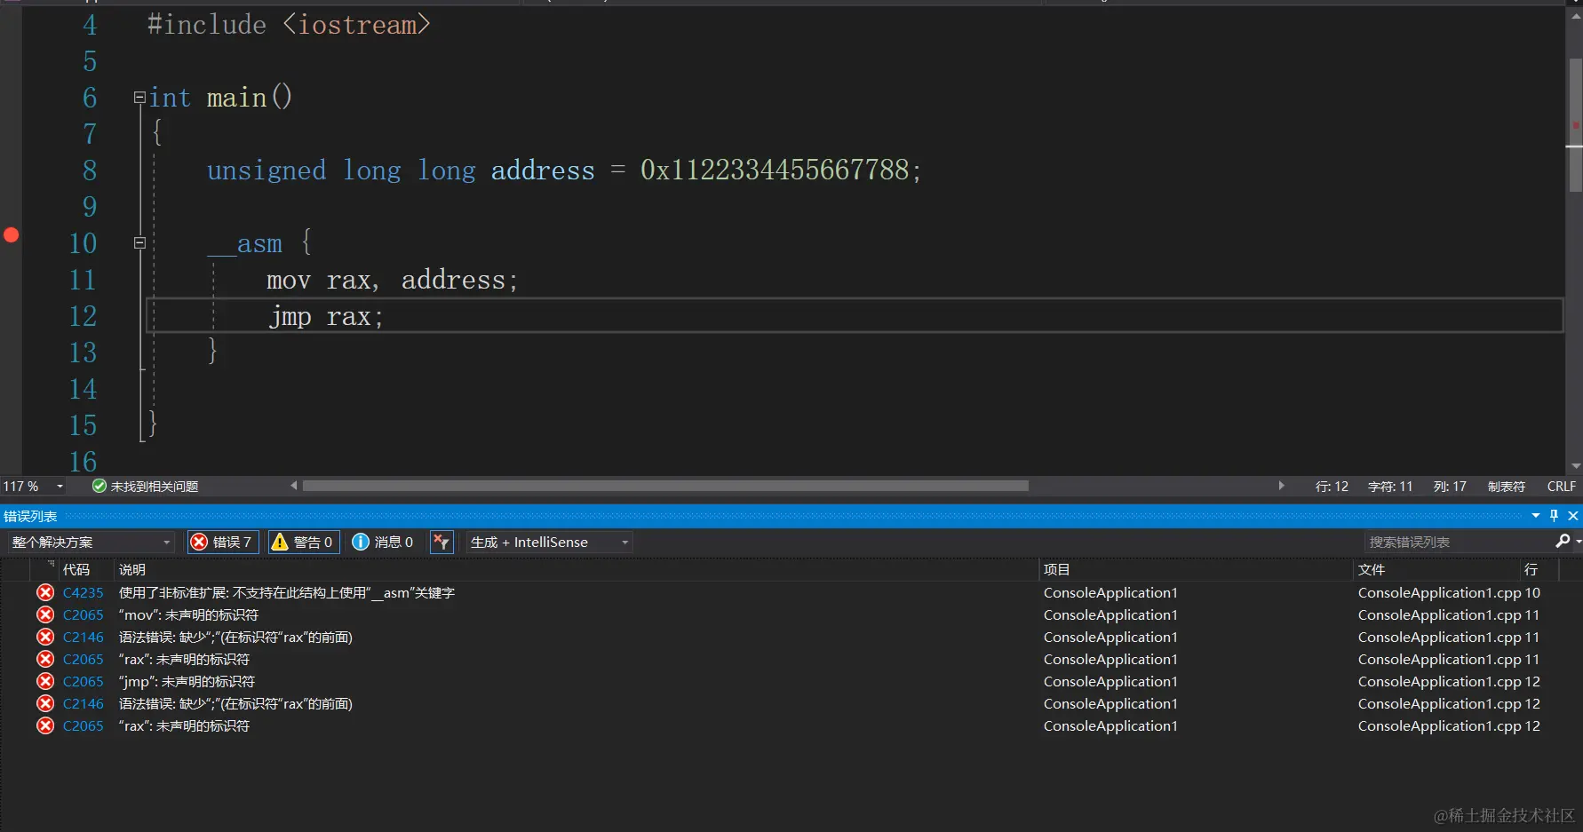1583x832 pixels.
Task: Click the #include <iostream> line
Action: pyautogui.click(x=289, y=25)
